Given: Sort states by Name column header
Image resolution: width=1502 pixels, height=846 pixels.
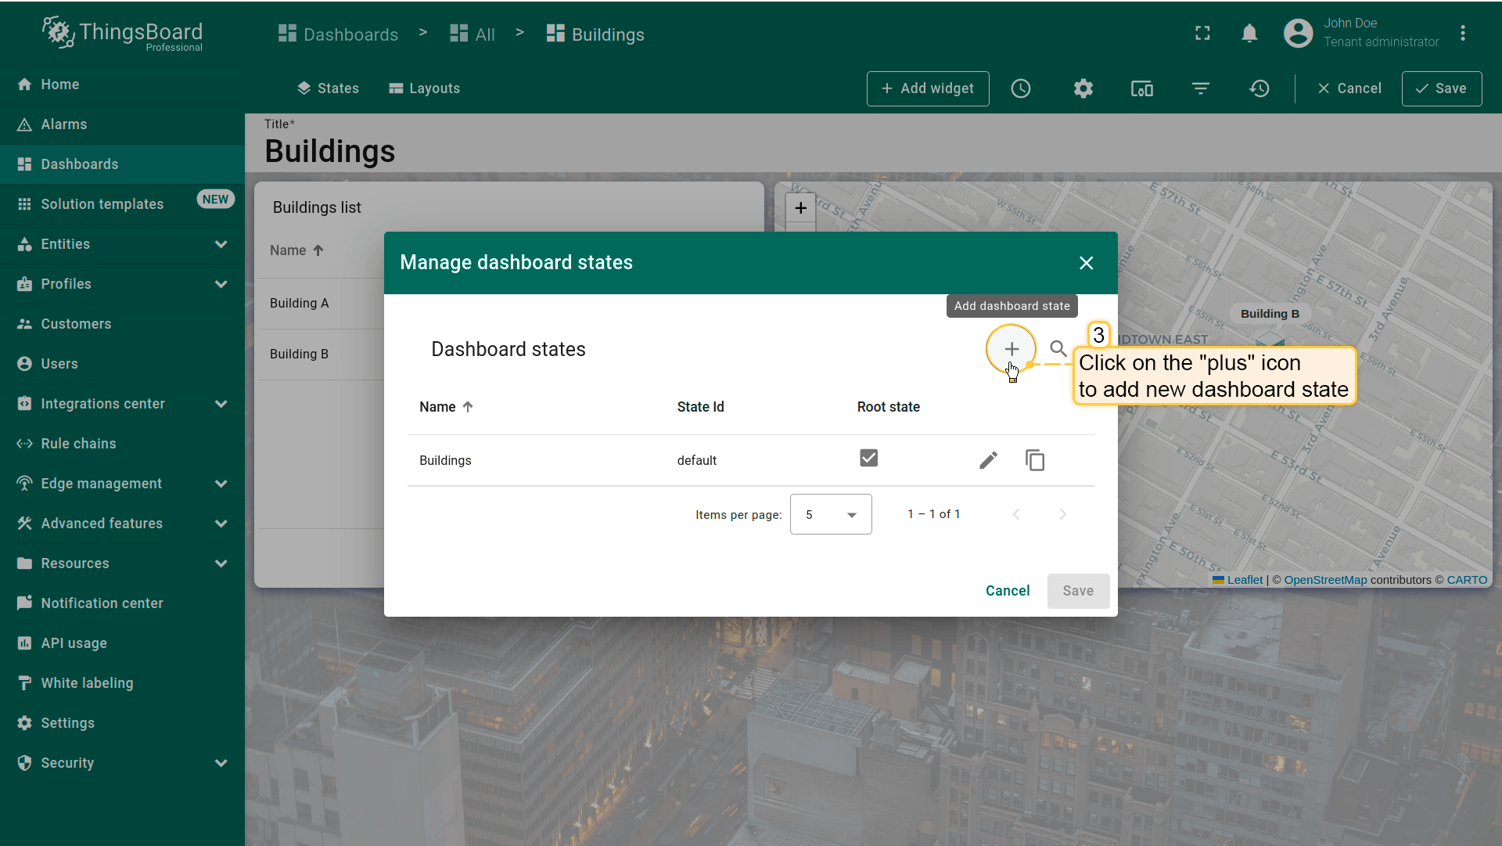Looking at the screenshot, I should 438,407.
